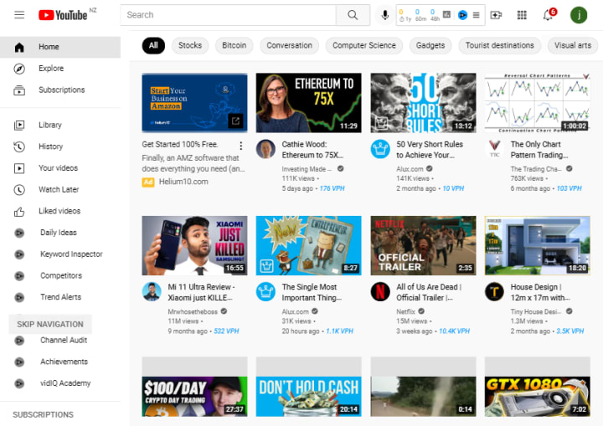Click the YouTube logo
The width and height of the screenshot is (603, 426).
63,15
